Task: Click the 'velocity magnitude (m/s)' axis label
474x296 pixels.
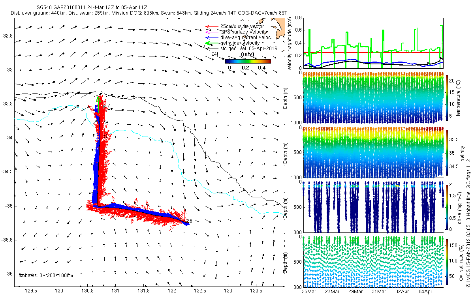Action: tap(290, 43)
